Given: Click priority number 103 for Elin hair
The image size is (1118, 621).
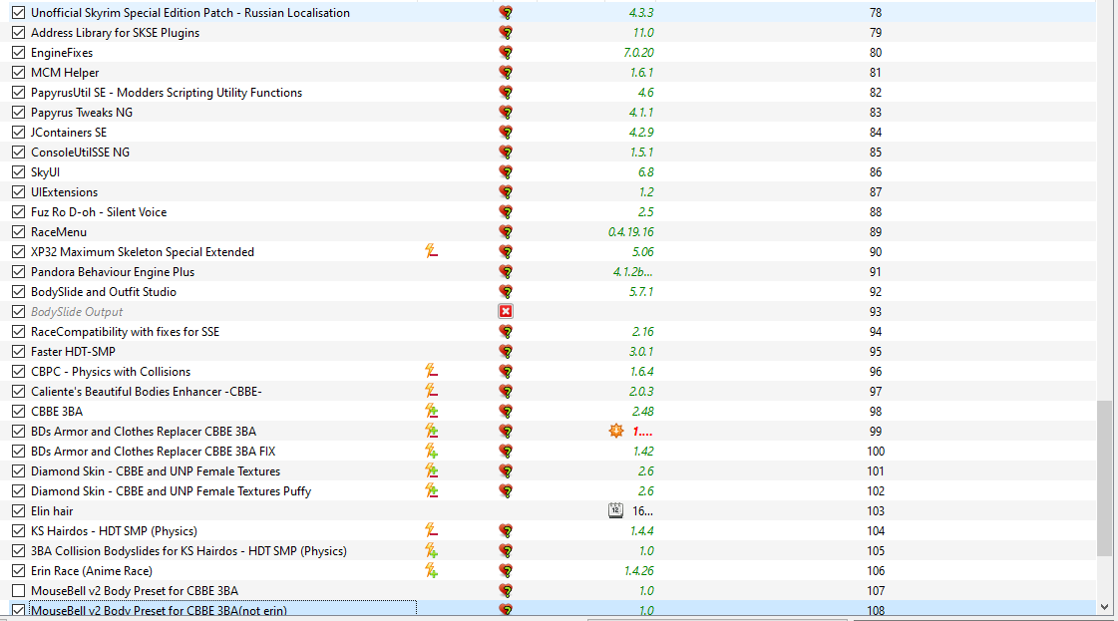Looking at the screenshot, I should click(876, 510).
